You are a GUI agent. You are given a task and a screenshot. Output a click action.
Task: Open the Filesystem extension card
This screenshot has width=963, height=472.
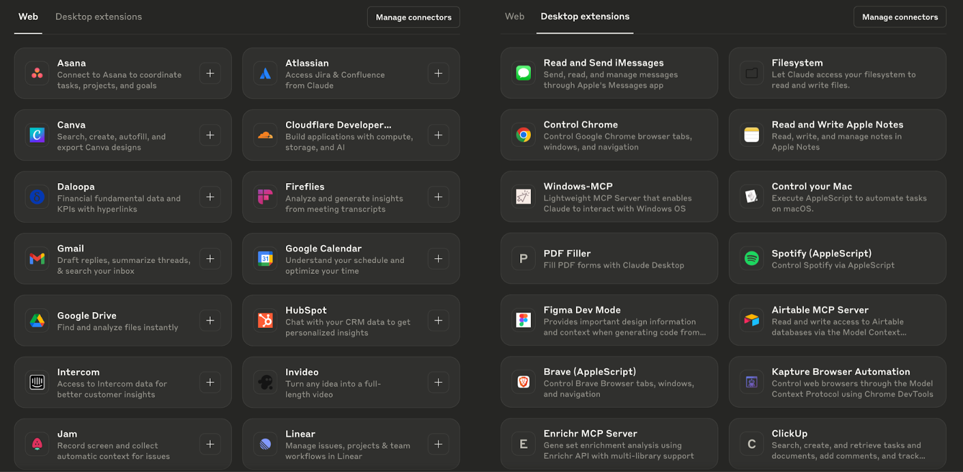(x=837, y=73)
